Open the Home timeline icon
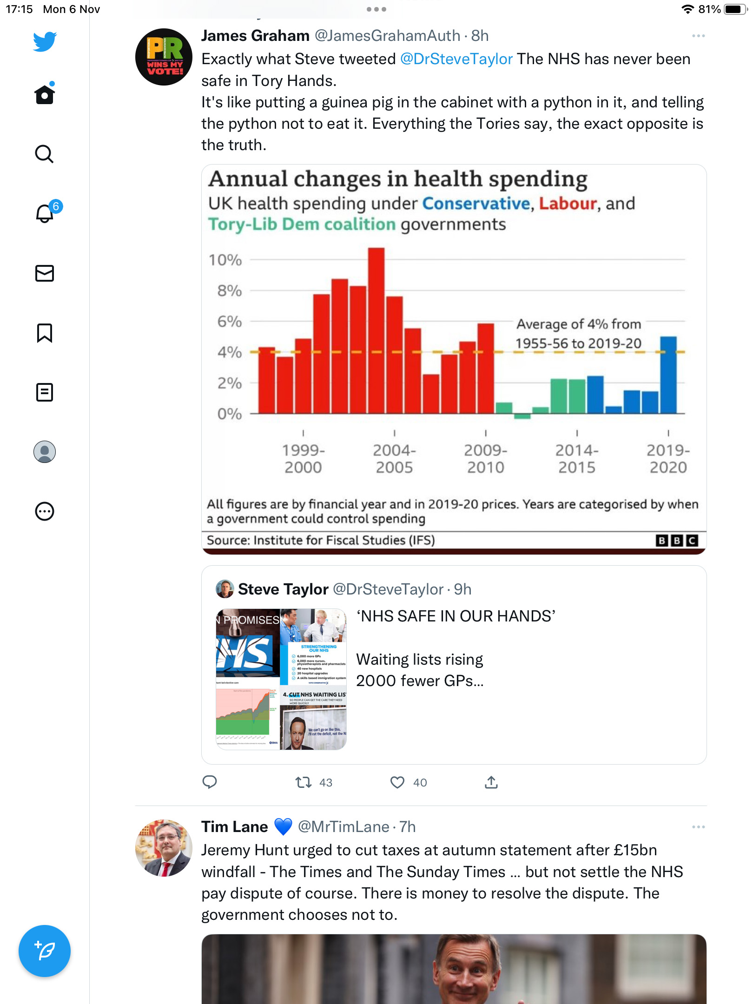Viewport: 753px width, 1004px height. pyautogui.click(x=45, y=94)
